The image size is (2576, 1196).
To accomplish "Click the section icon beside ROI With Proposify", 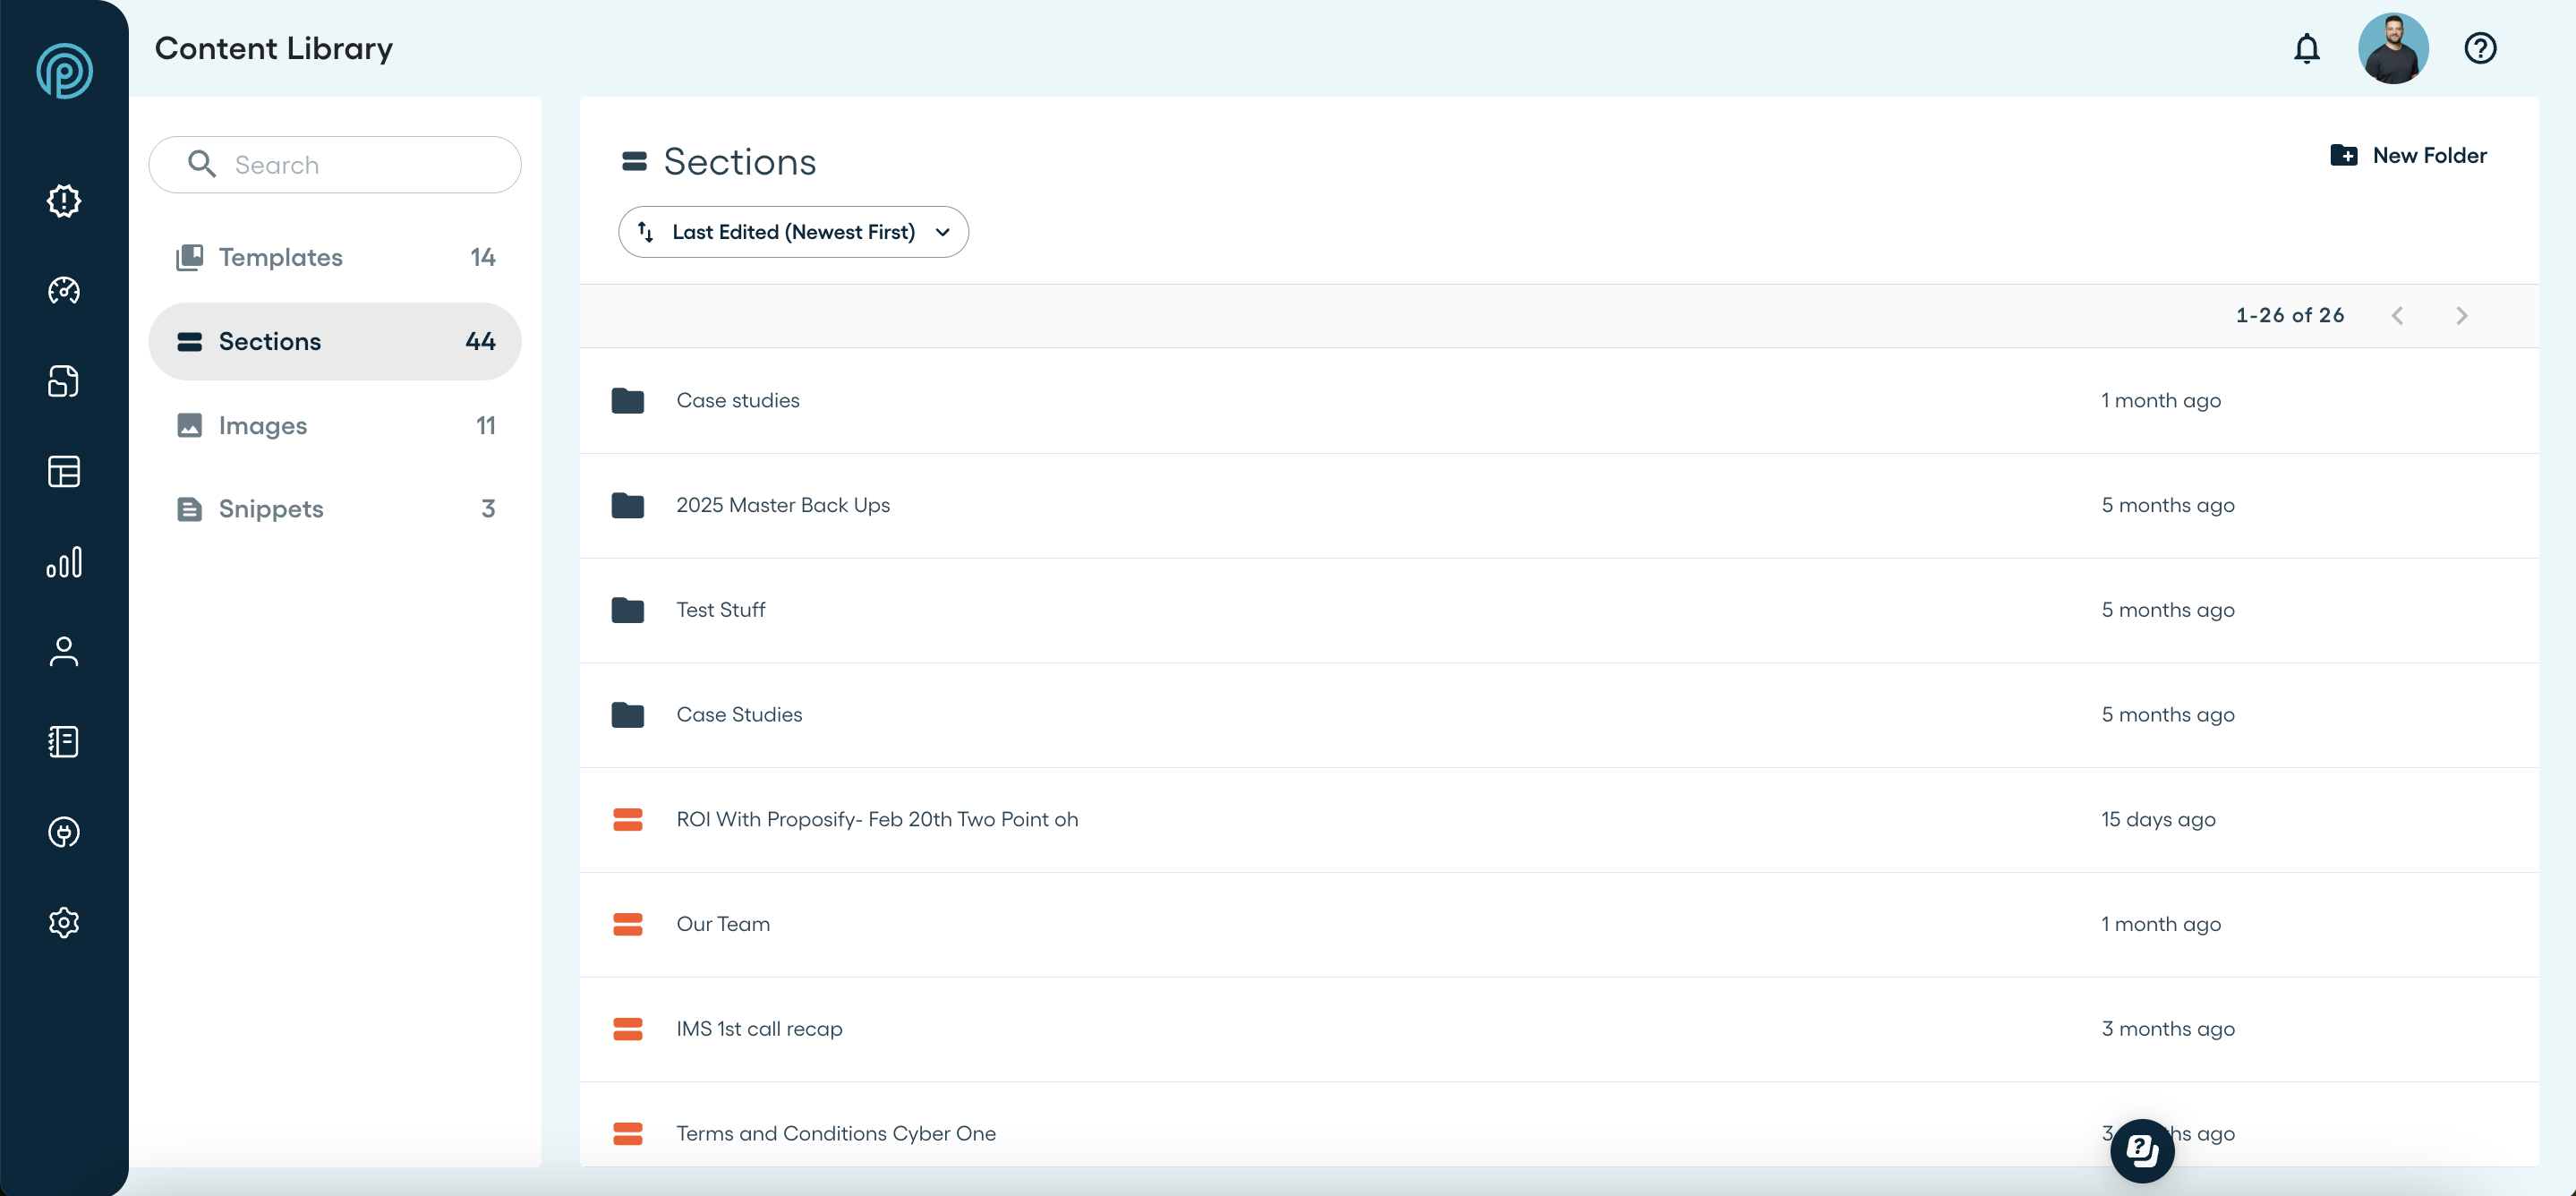I will [x=627, y=819].
